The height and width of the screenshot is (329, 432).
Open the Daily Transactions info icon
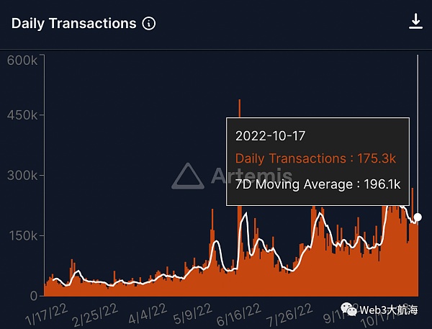coord(149,24)
